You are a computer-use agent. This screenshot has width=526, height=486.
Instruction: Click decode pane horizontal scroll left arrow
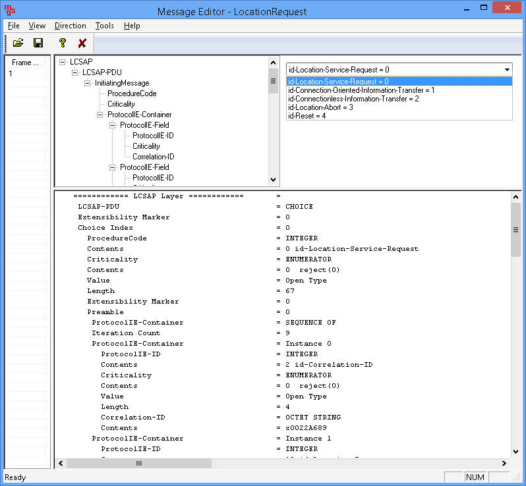coord(61,463)
